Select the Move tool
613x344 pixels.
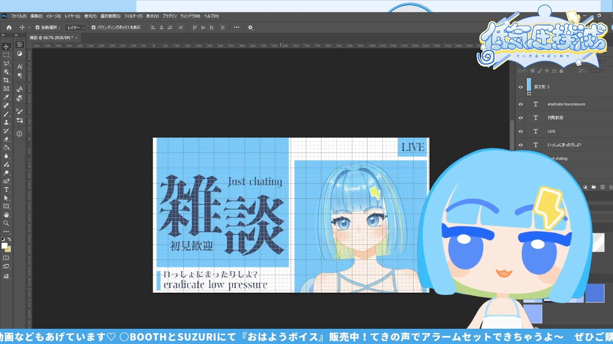[x=6, y=46]
